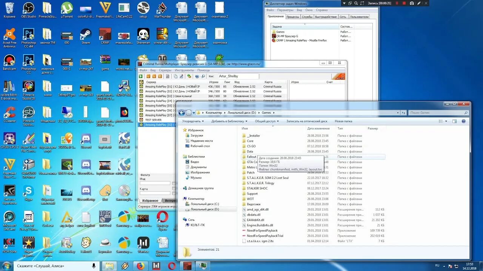Viewport: 483px width, 271px height.
Task: Switch to Быстродействие tab in Task Manager
Action: pos(326,17)
